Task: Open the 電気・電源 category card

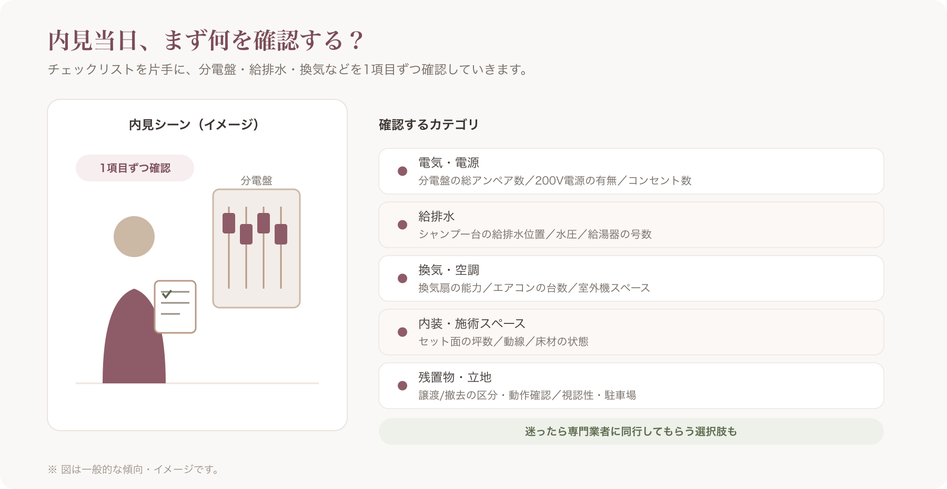Action: pos(631,171)
